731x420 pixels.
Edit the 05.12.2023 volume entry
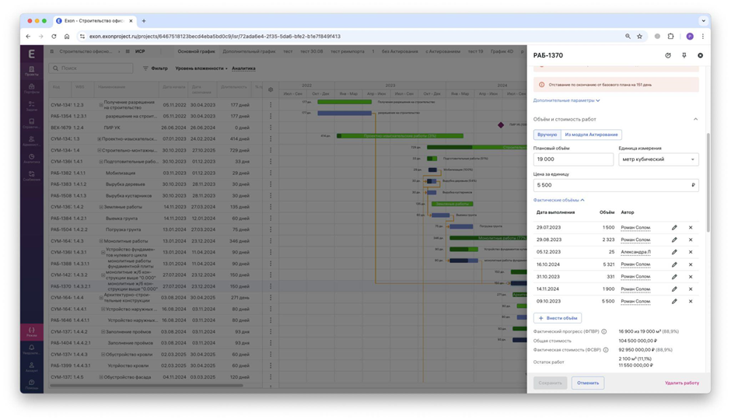[674, 252]
